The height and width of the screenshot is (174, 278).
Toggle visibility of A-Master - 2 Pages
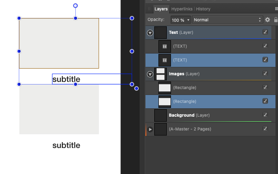tap(265, 128)
